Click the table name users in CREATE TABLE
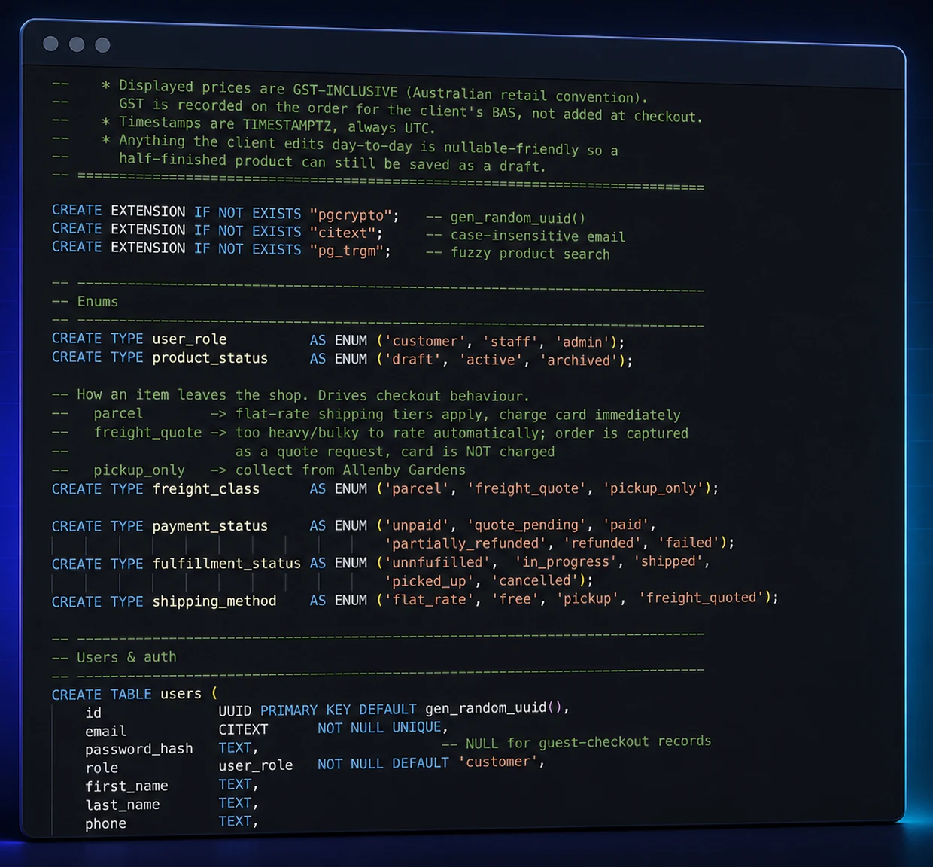 tap(181, 694)
